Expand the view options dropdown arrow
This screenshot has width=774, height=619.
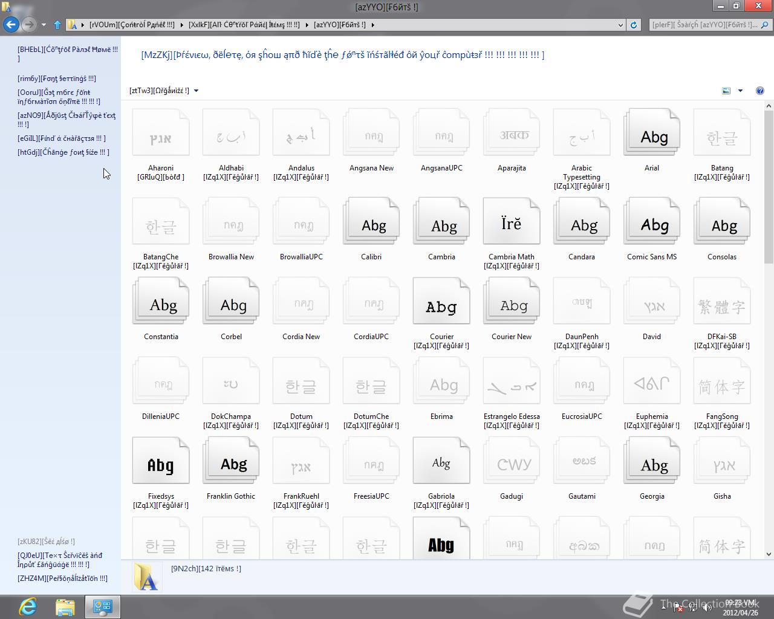(x=740, y=91)
